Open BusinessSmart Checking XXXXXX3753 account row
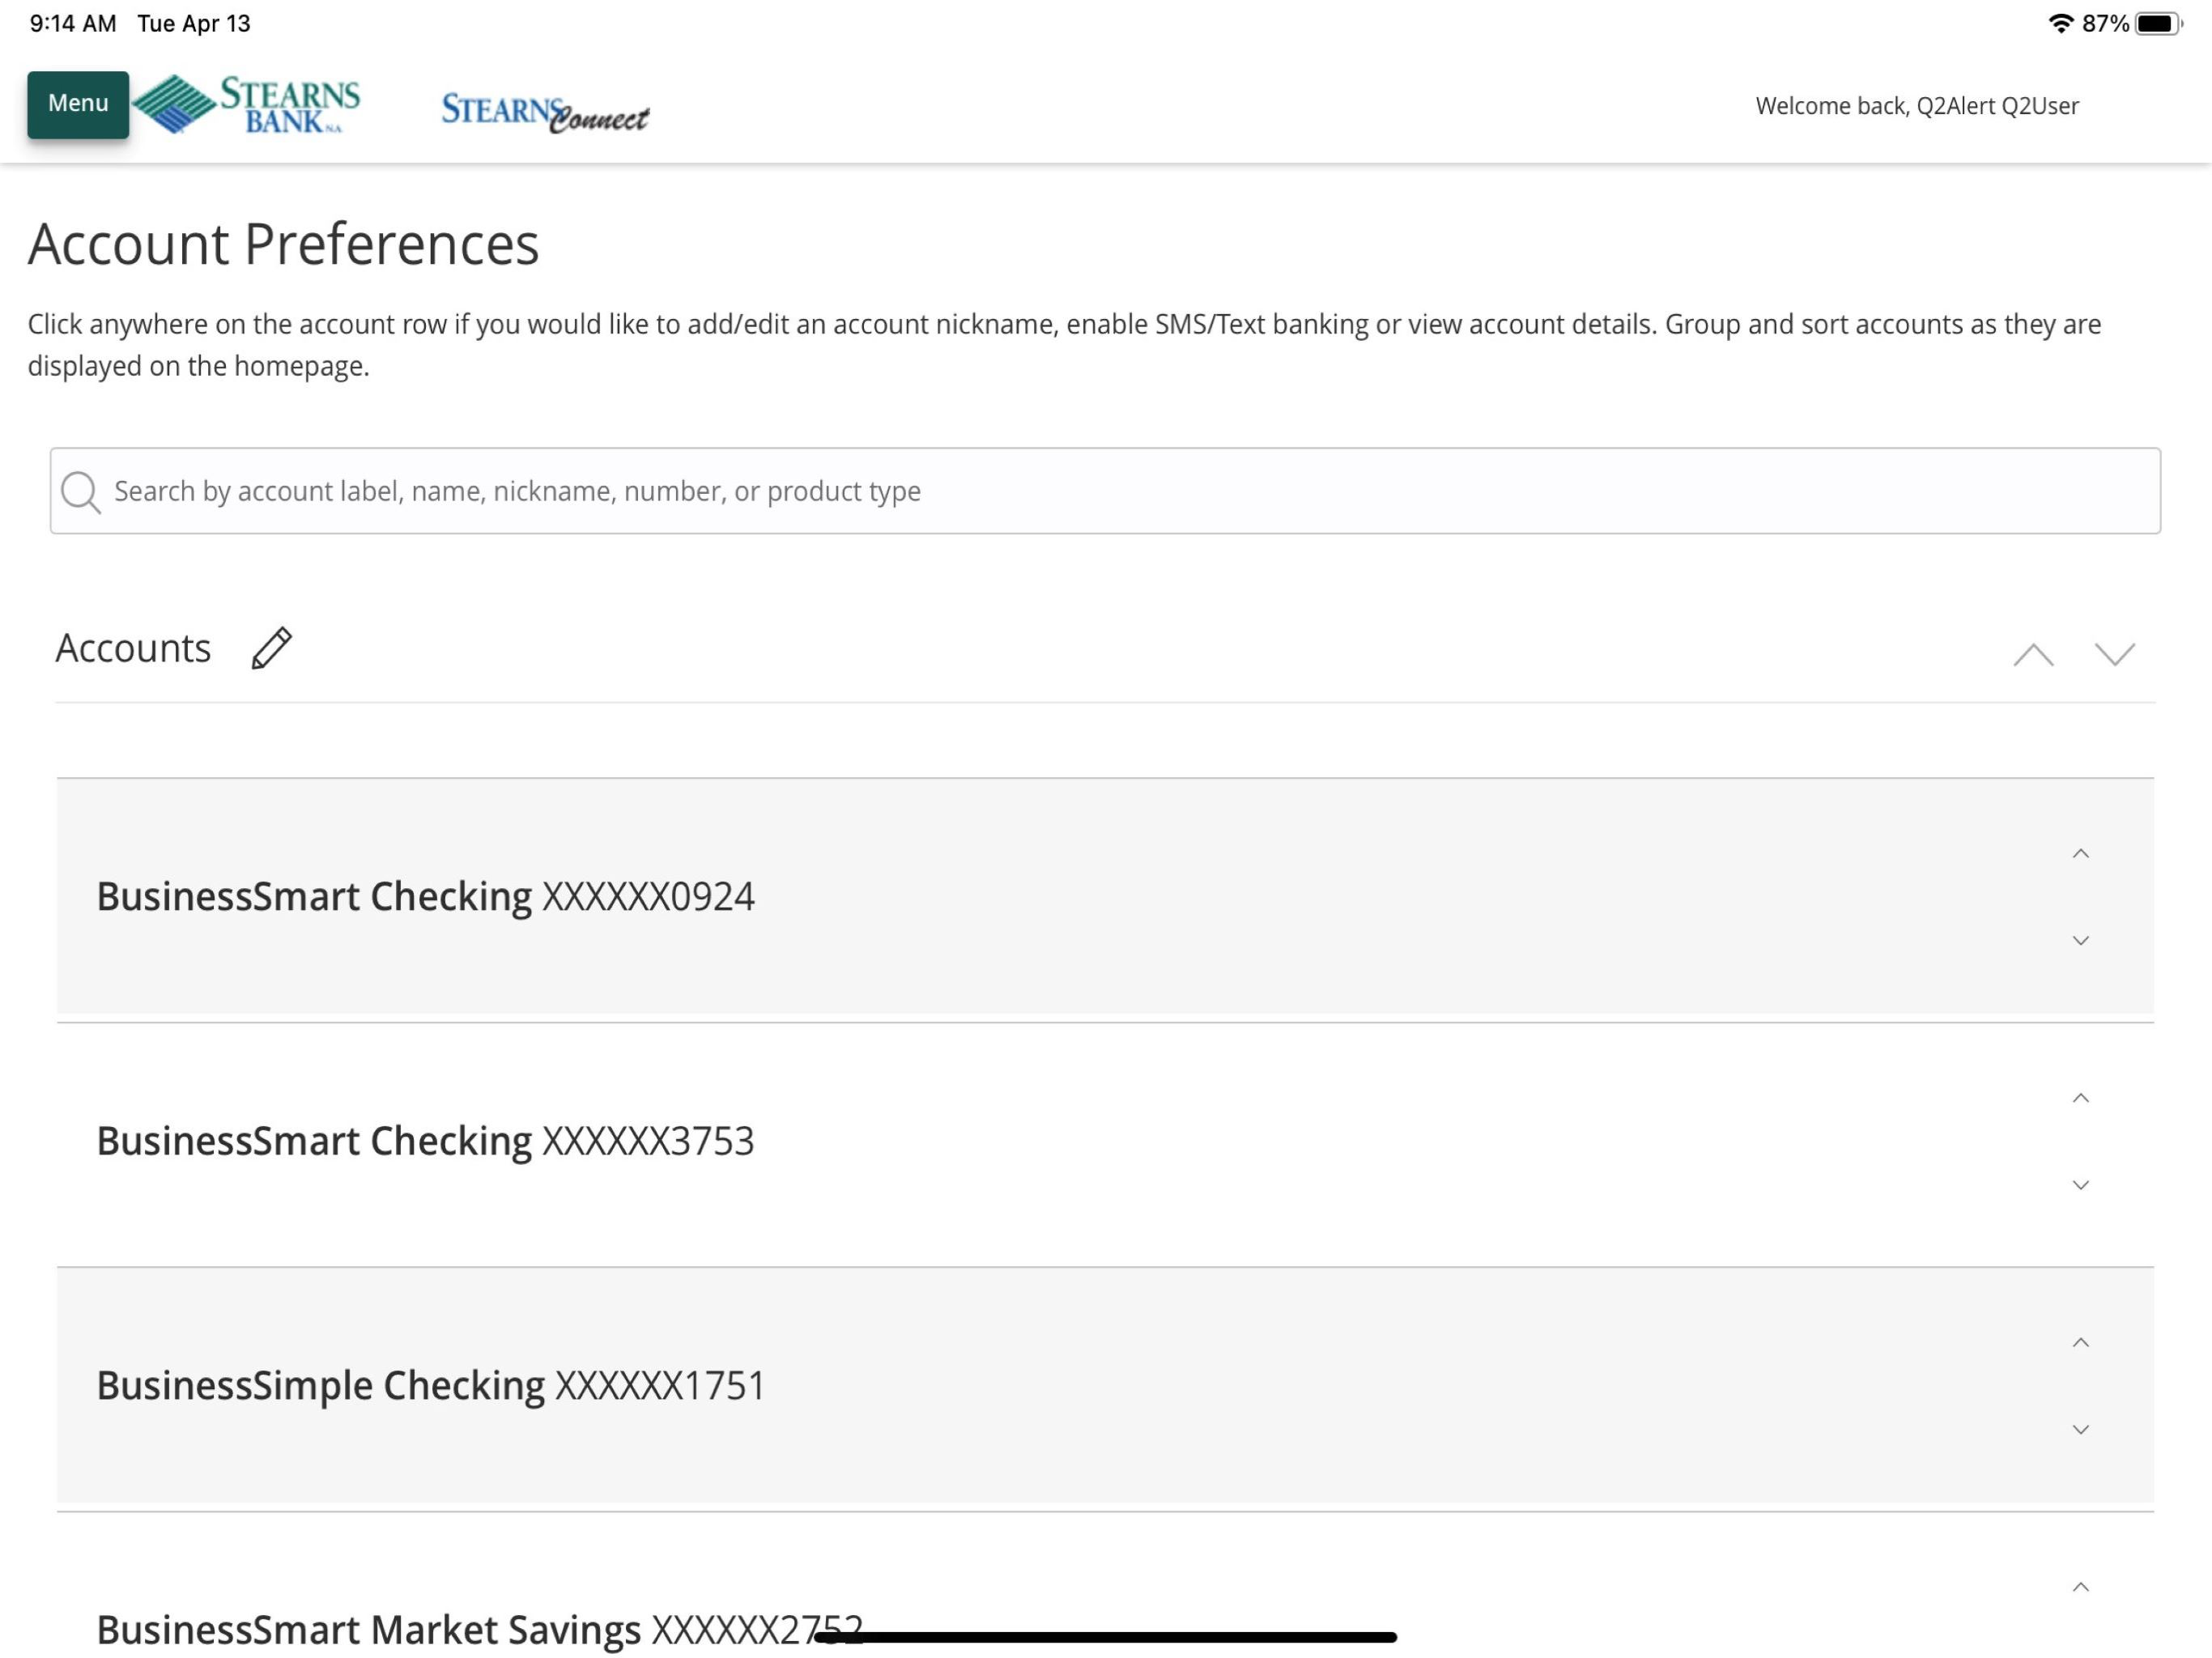 [x=1105, y=1142]
